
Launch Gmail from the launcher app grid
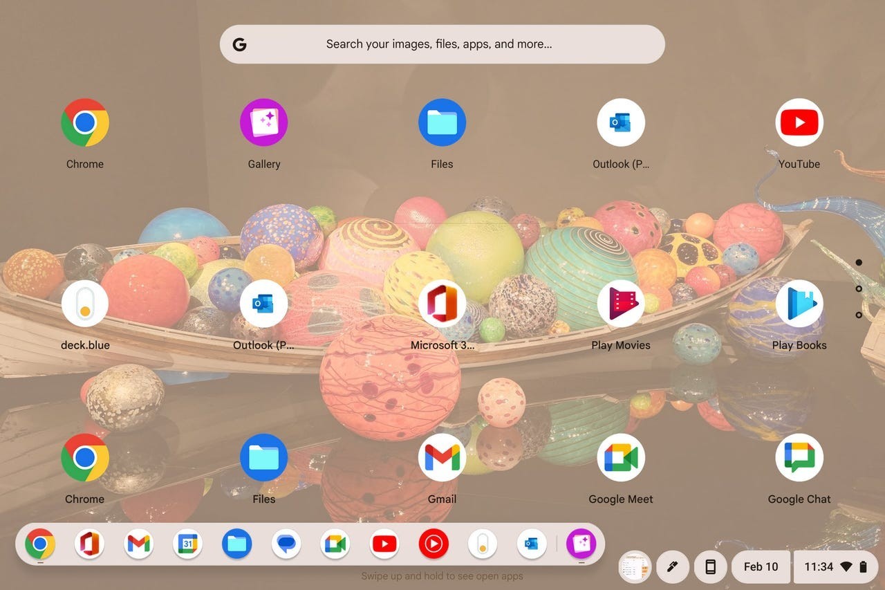click(442, 457)
